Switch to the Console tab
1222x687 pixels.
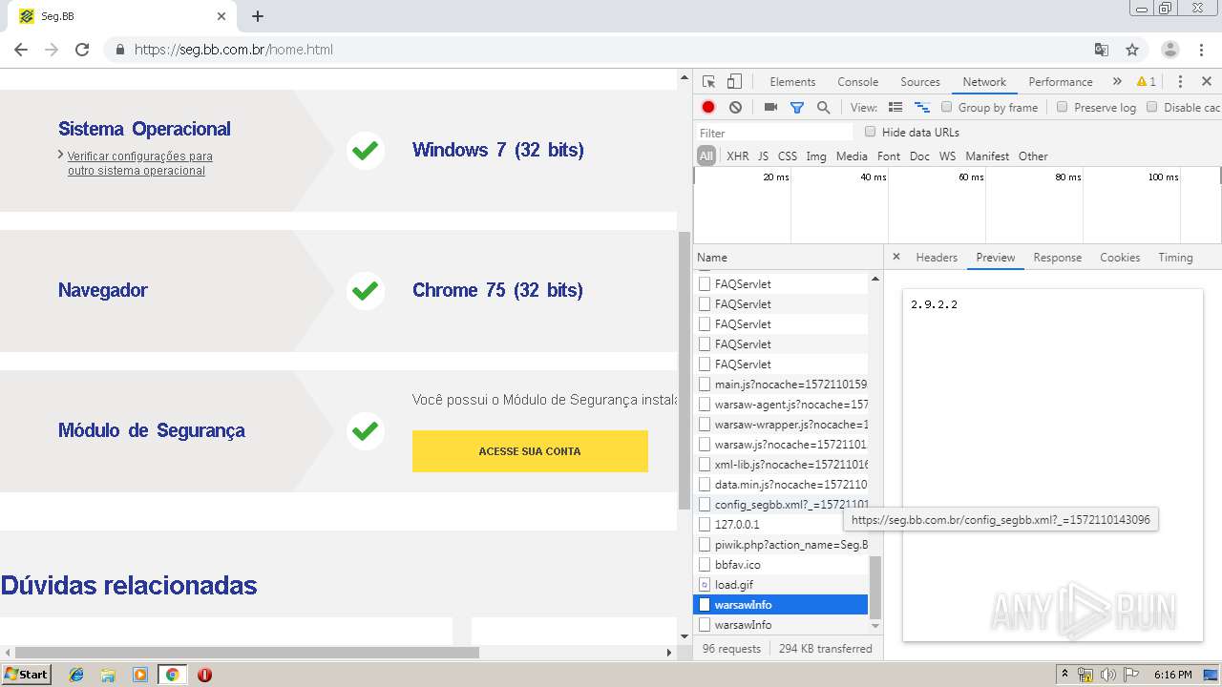pyautogui.click(x=857, y=82)
